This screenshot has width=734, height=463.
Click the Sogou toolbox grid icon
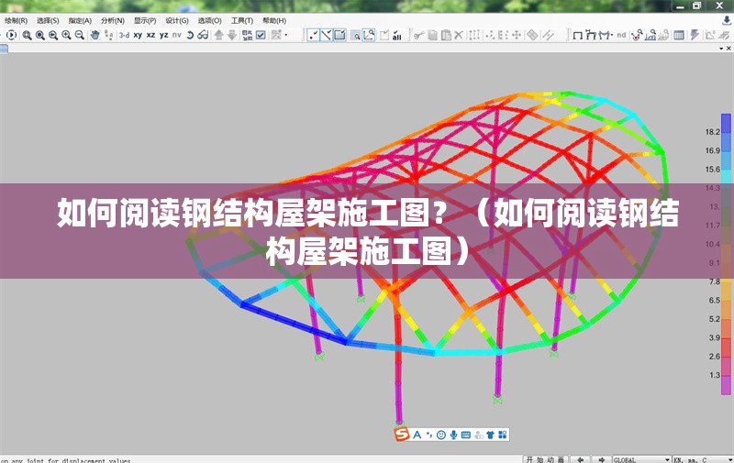pos(502,435)
